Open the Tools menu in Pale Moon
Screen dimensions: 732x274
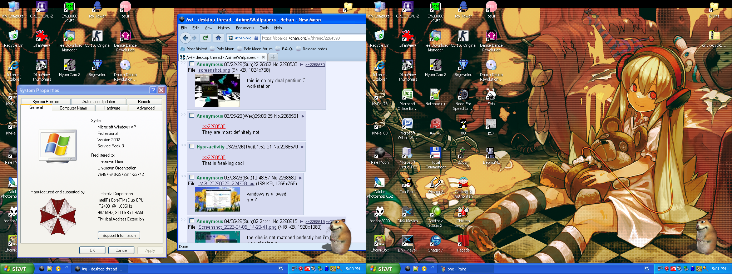[x=264, y=28]
